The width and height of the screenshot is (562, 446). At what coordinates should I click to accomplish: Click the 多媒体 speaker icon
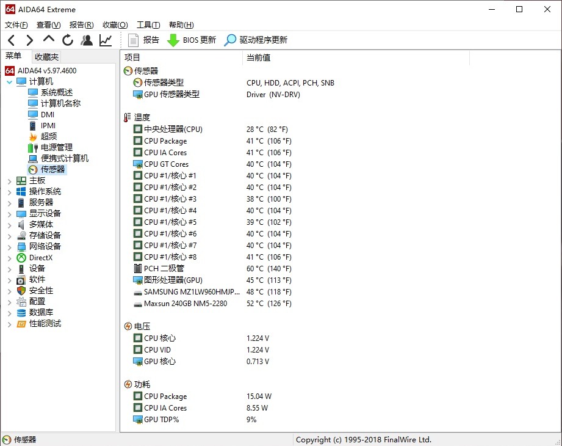21,225
